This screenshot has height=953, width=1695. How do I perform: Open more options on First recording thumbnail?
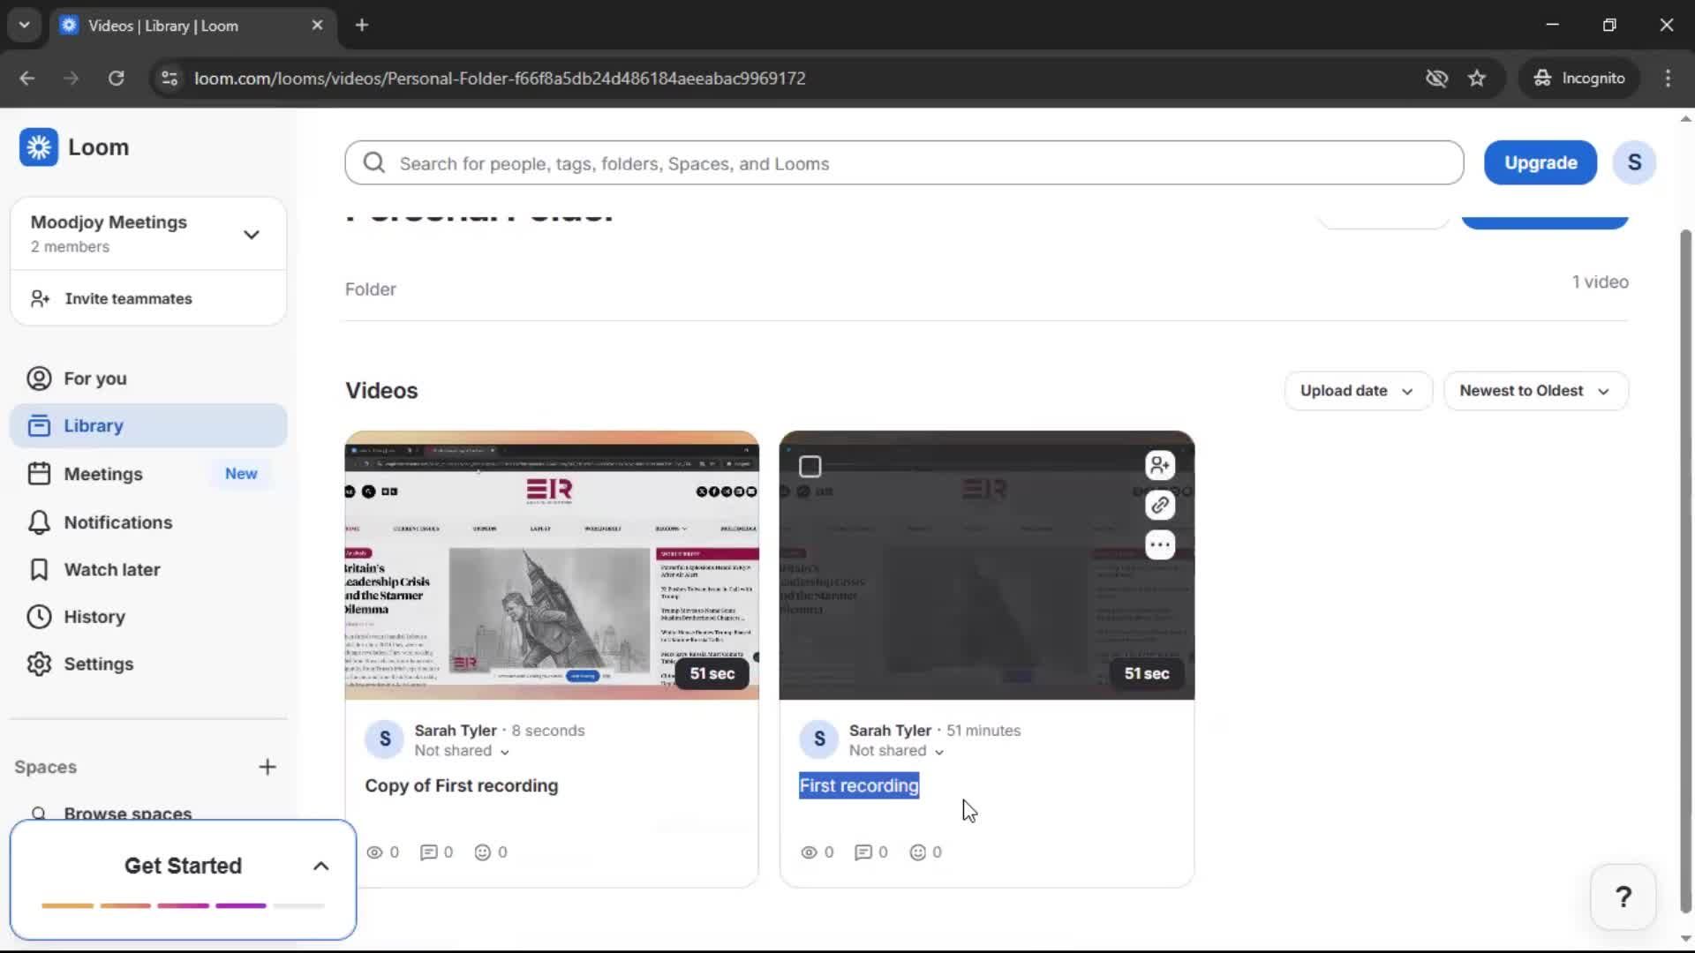coord(1160,544)
